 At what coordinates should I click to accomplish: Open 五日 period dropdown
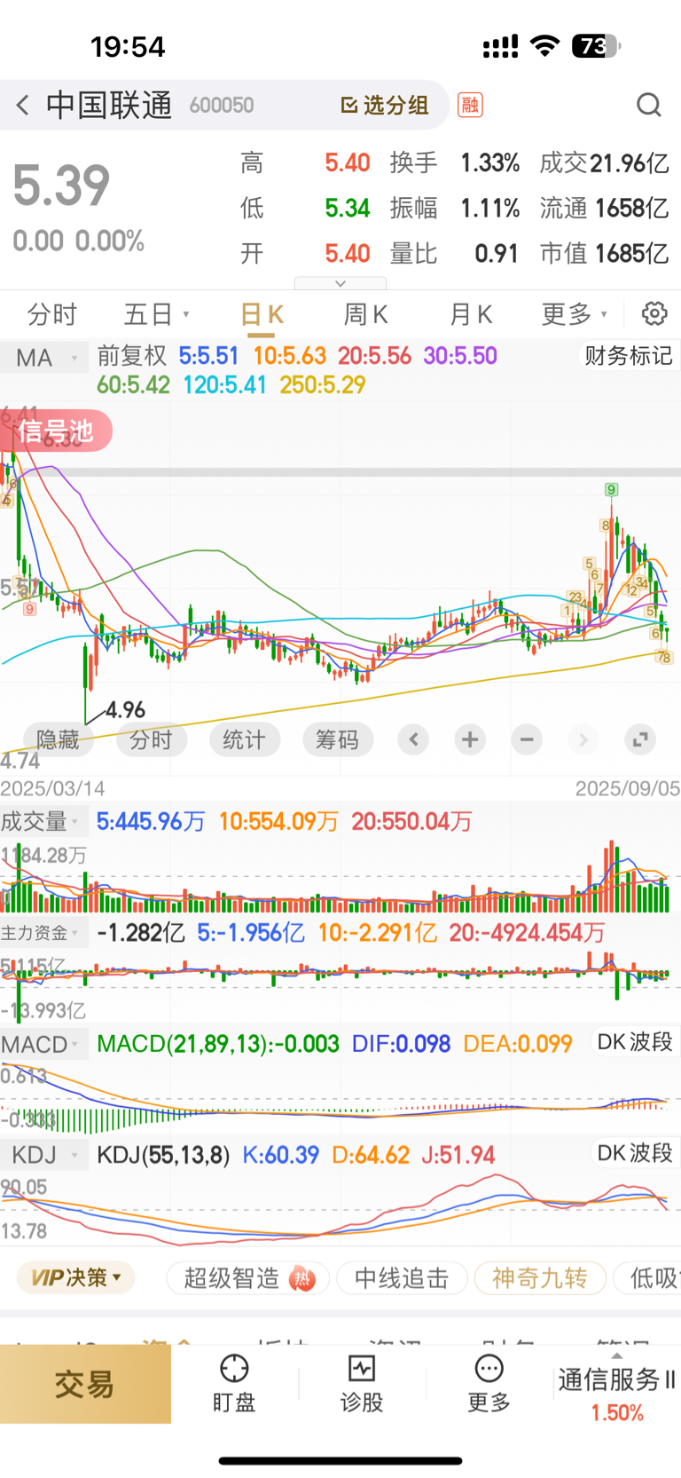point(156,314)
